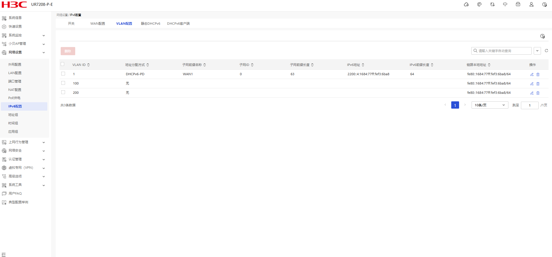Click the user account icon
Screen dimensions: 552x257
pos(531,4)
